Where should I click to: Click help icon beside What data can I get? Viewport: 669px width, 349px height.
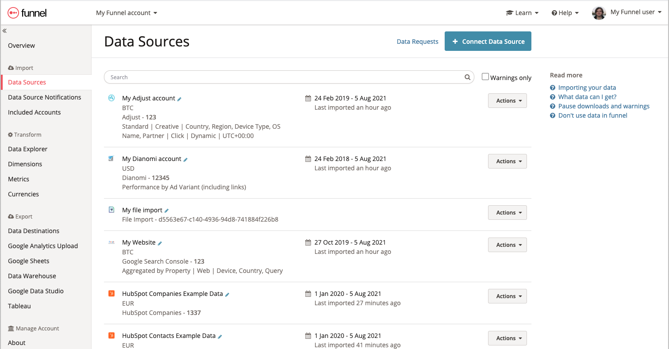pos(552,97)
